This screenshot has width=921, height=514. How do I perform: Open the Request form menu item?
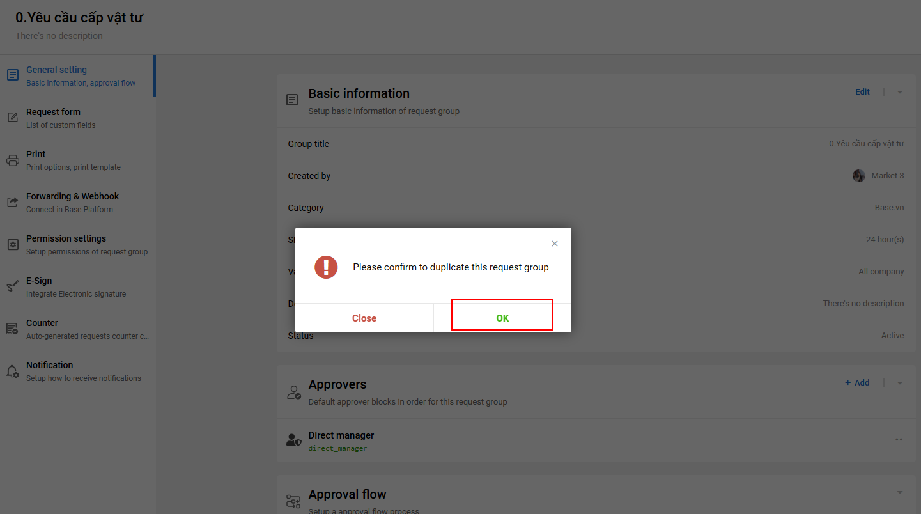click(x=77, y=118)
